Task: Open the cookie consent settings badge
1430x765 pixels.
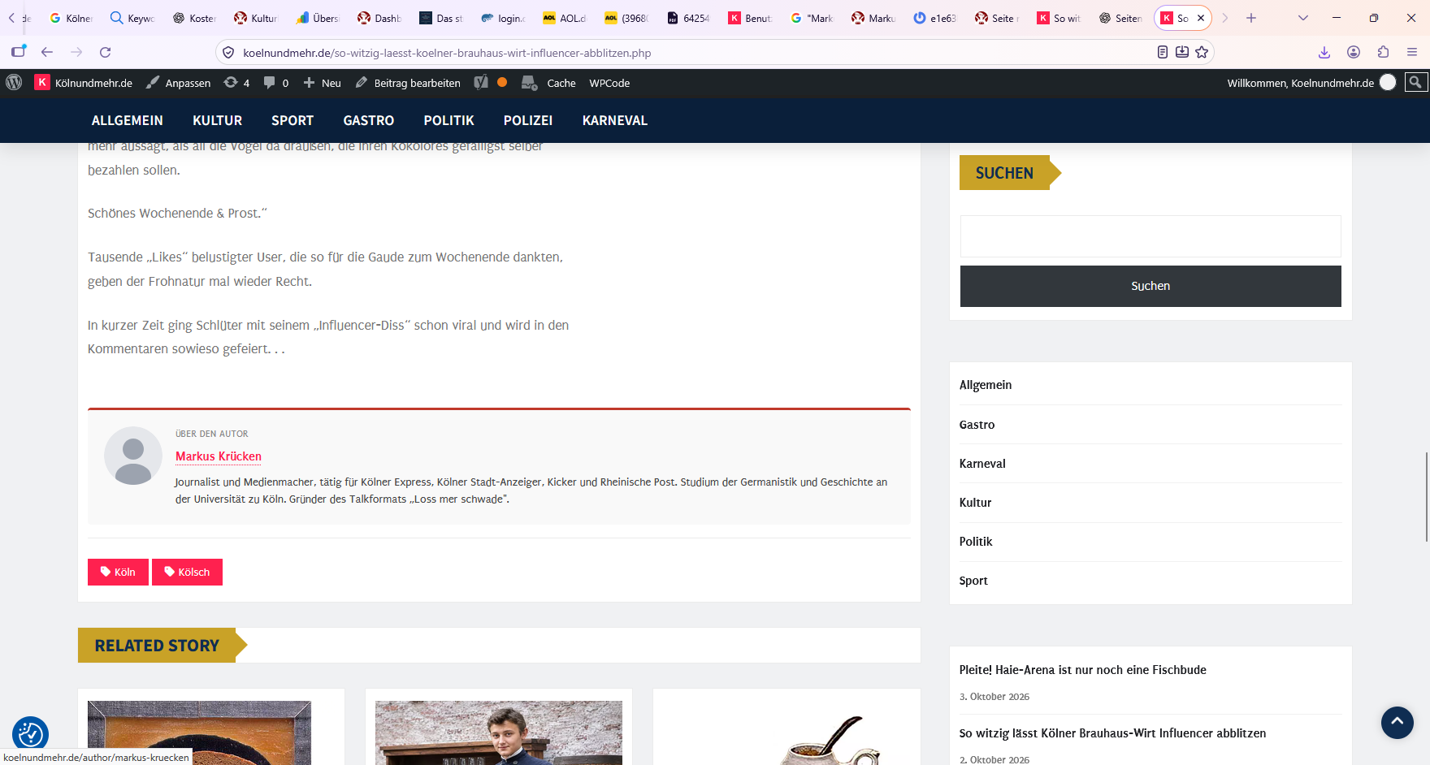Action: click(x=30, y=734)
